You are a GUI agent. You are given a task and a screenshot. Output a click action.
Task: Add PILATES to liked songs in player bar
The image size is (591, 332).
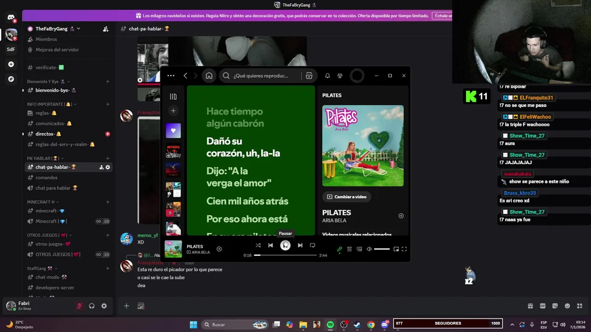click(x=219, y=249)
